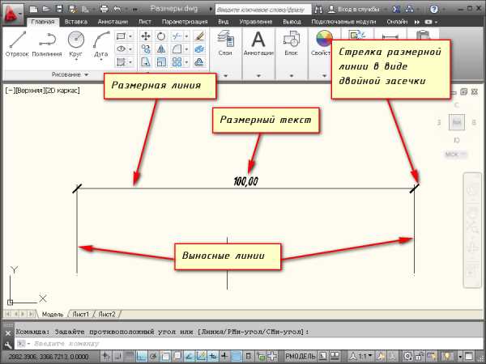The image size is (486, 364).
Task: Click the РМОДЕЛЬ model space button
Action: point(301,356)
